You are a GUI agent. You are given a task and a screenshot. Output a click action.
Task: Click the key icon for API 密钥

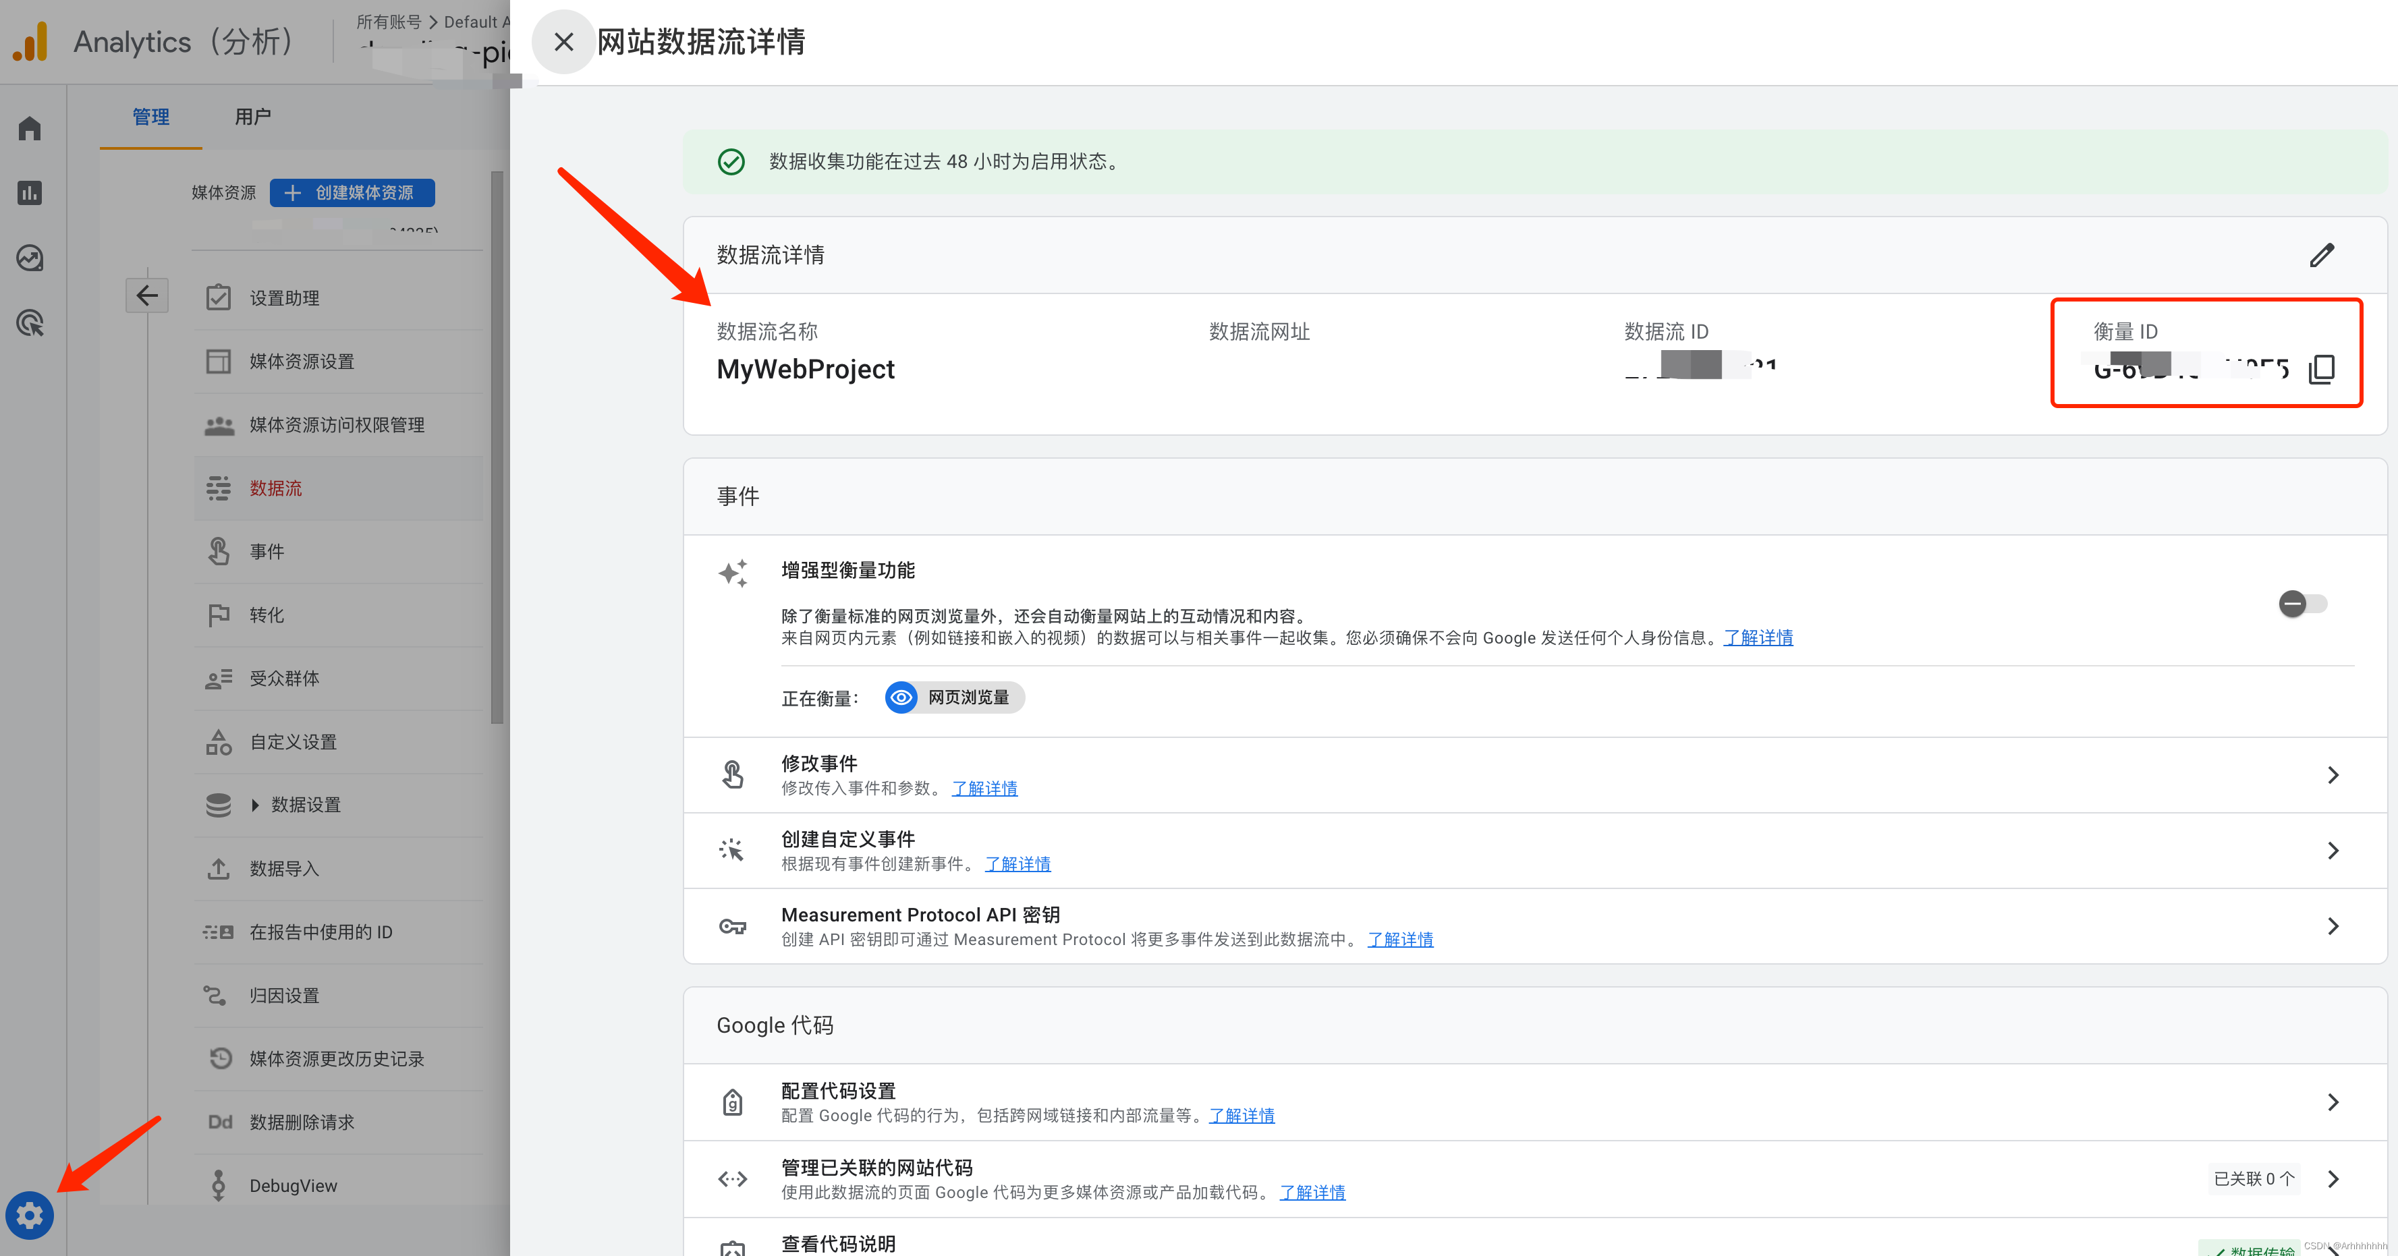(x=733, y=925)
